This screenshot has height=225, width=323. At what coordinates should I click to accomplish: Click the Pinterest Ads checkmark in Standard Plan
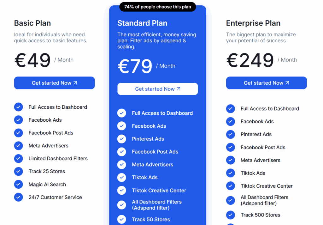pyautogui.click(x=121, y=139)
